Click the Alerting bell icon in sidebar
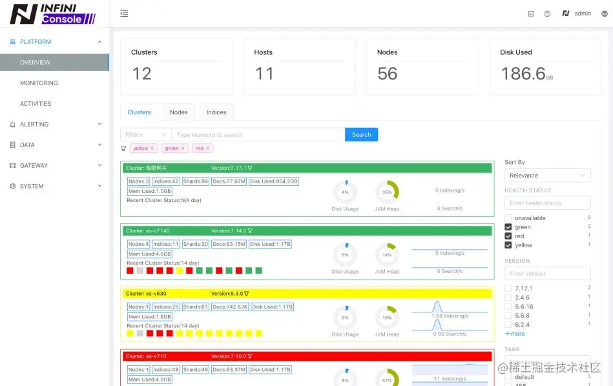 click(12, 124)
